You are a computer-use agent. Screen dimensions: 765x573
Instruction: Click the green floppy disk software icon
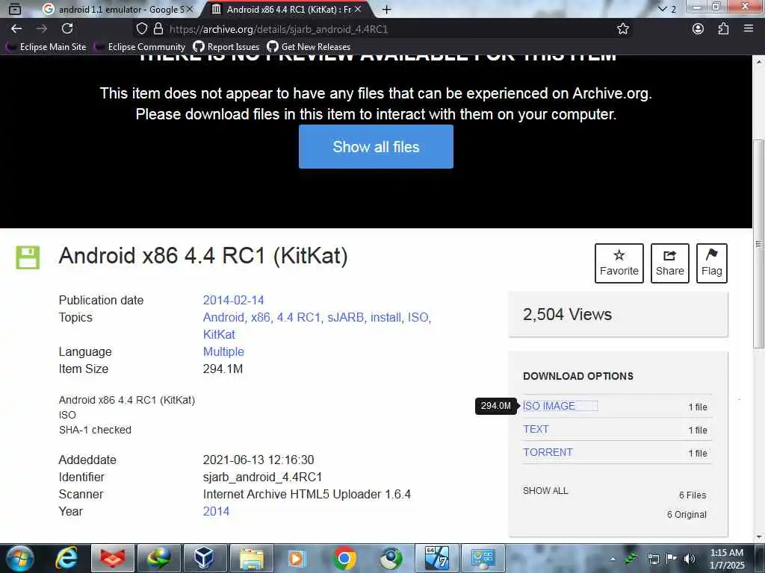[x=28, y=257]
